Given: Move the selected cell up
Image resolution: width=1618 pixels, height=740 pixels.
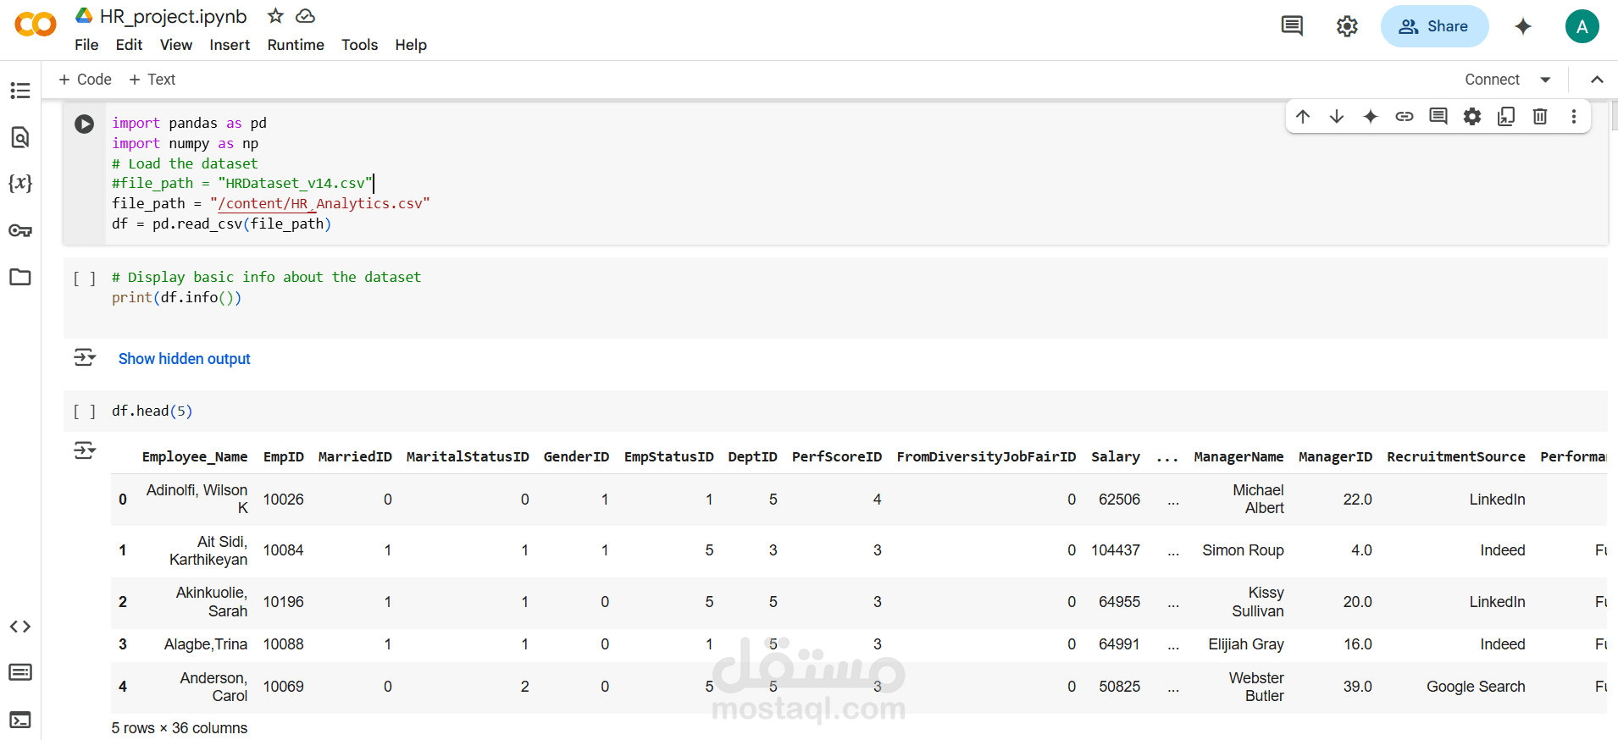Looking at the screenshot, I should 1303,117.
